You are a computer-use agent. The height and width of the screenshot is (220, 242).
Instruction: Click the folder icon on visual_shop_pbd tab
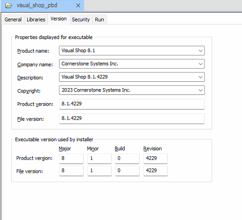[8, 5]
